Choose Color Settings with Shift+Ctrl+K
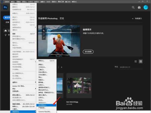Screen dimensions: 151x113 [x=23, y=95]
